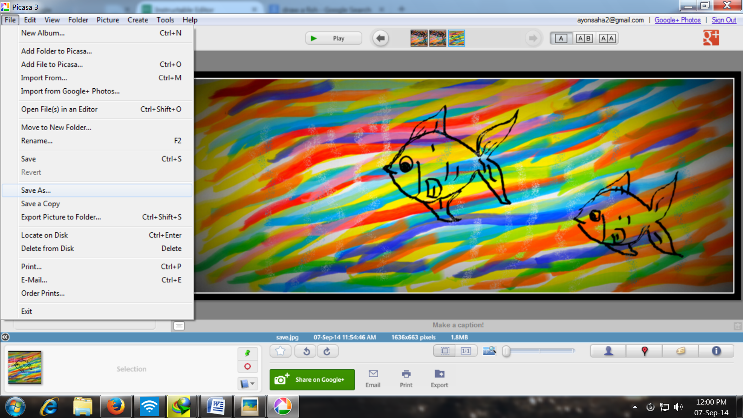The width and height of the screenshot is (743, 418).
Task: Click Share on Google+ button
Action: [312, 379]
